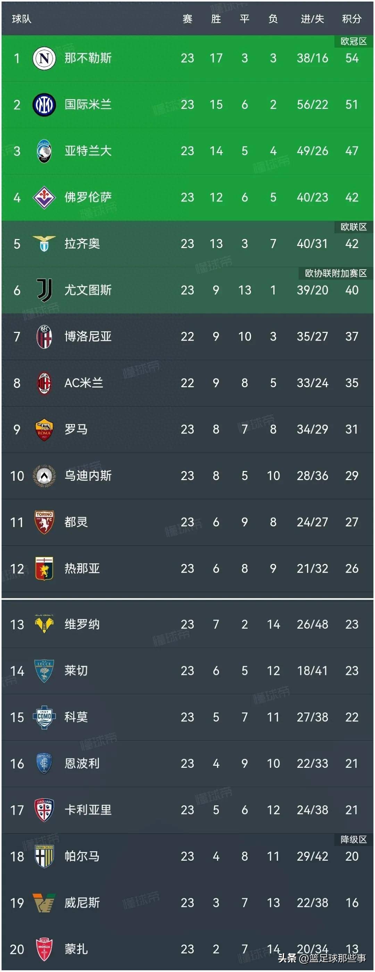Image resolution: width=375 pixels, height=972 pixels.
Task: Click the Napoli club crest icon
Action: tap(44, 58)
